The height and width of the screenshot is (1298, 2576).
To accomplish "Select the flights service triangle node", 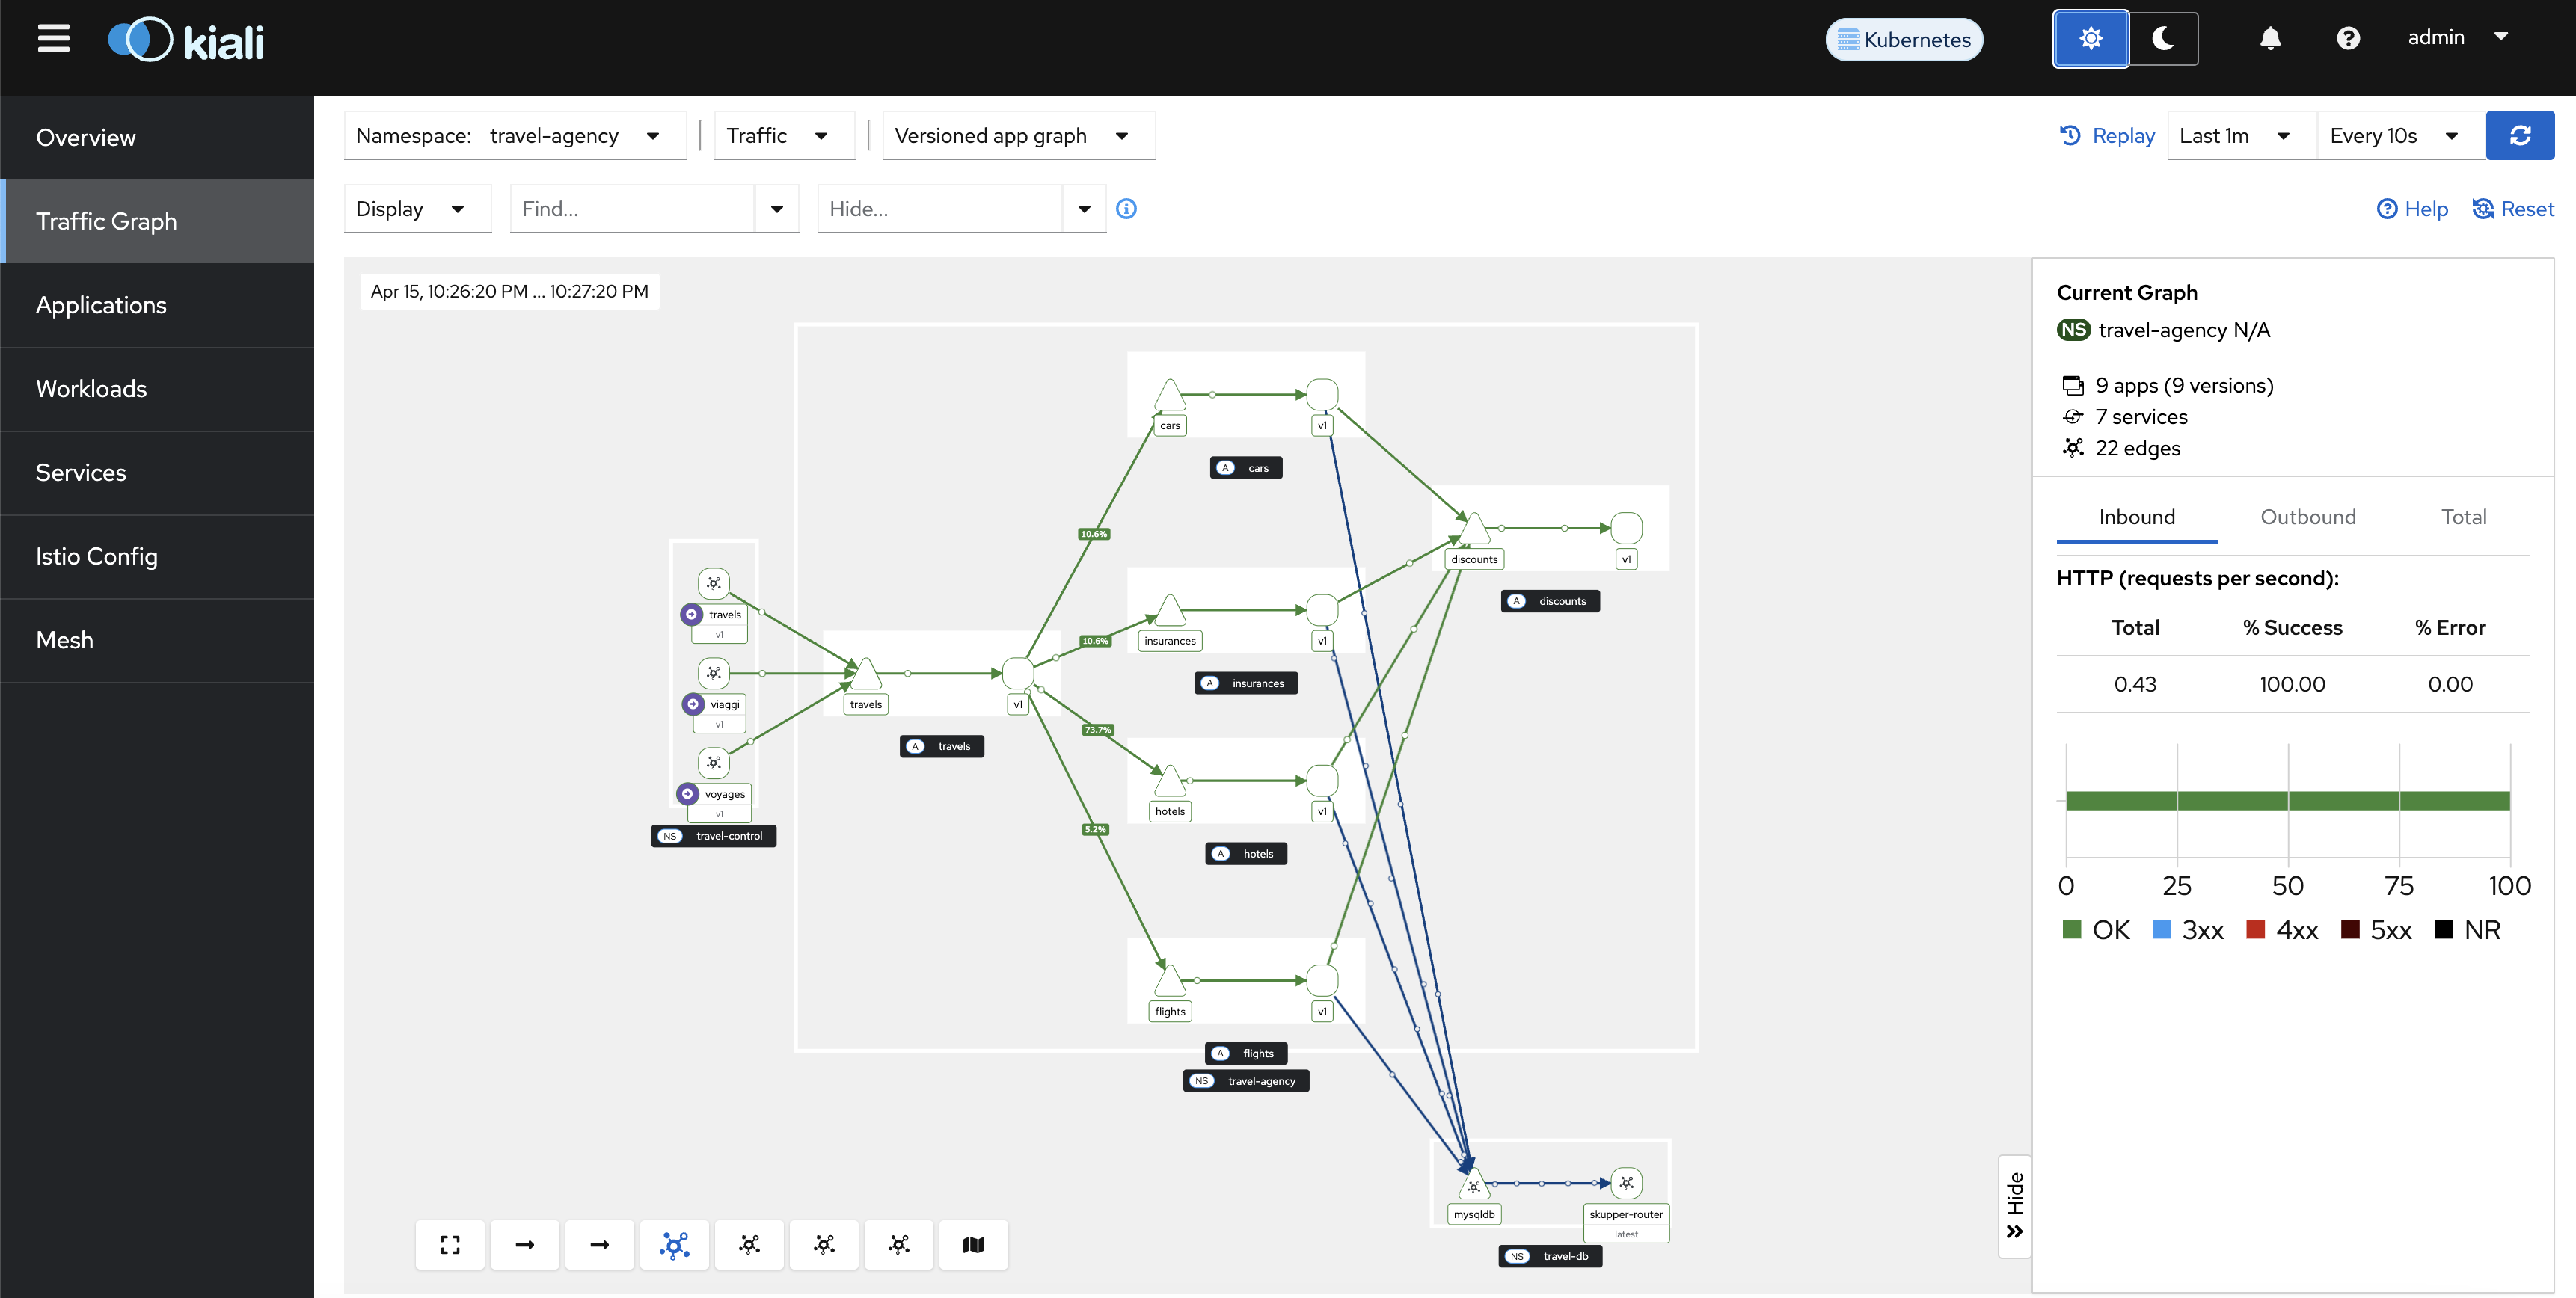I will coord(1169,981).
